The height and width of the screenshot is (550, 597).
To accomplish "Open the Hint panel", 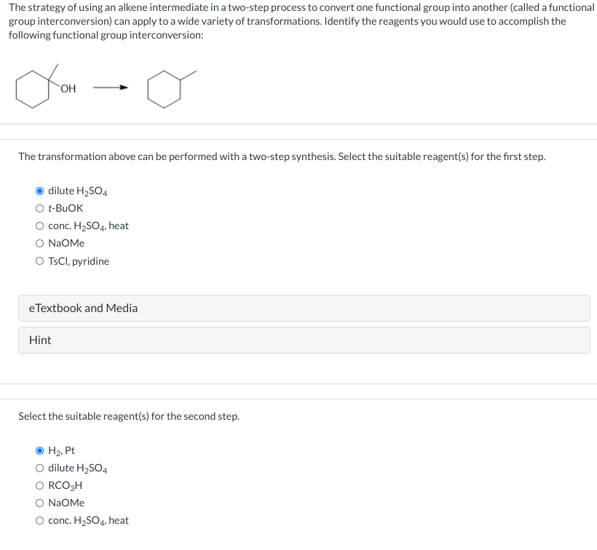I will click(304, 340).
